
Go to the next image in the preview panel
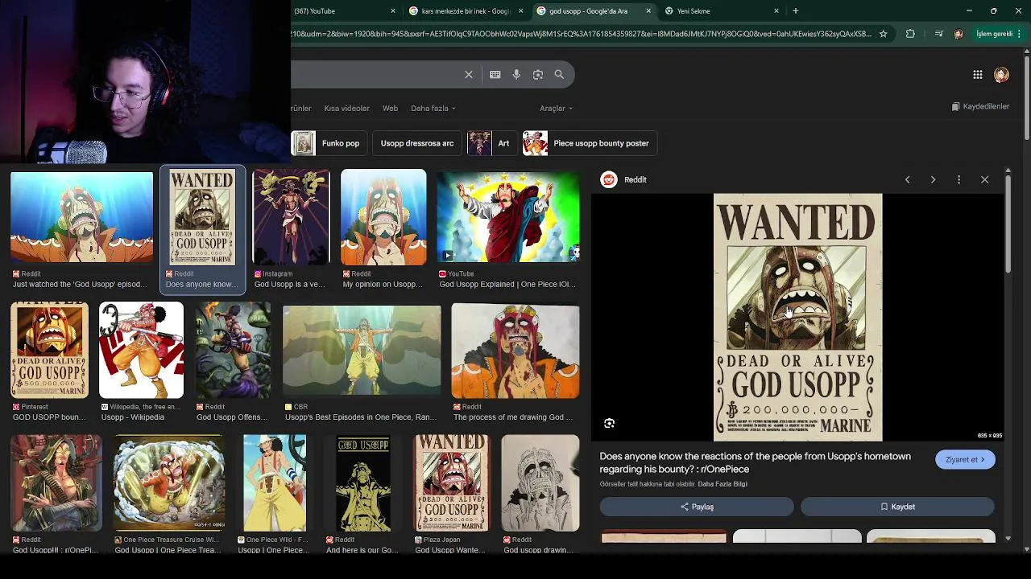click(933, 179)
